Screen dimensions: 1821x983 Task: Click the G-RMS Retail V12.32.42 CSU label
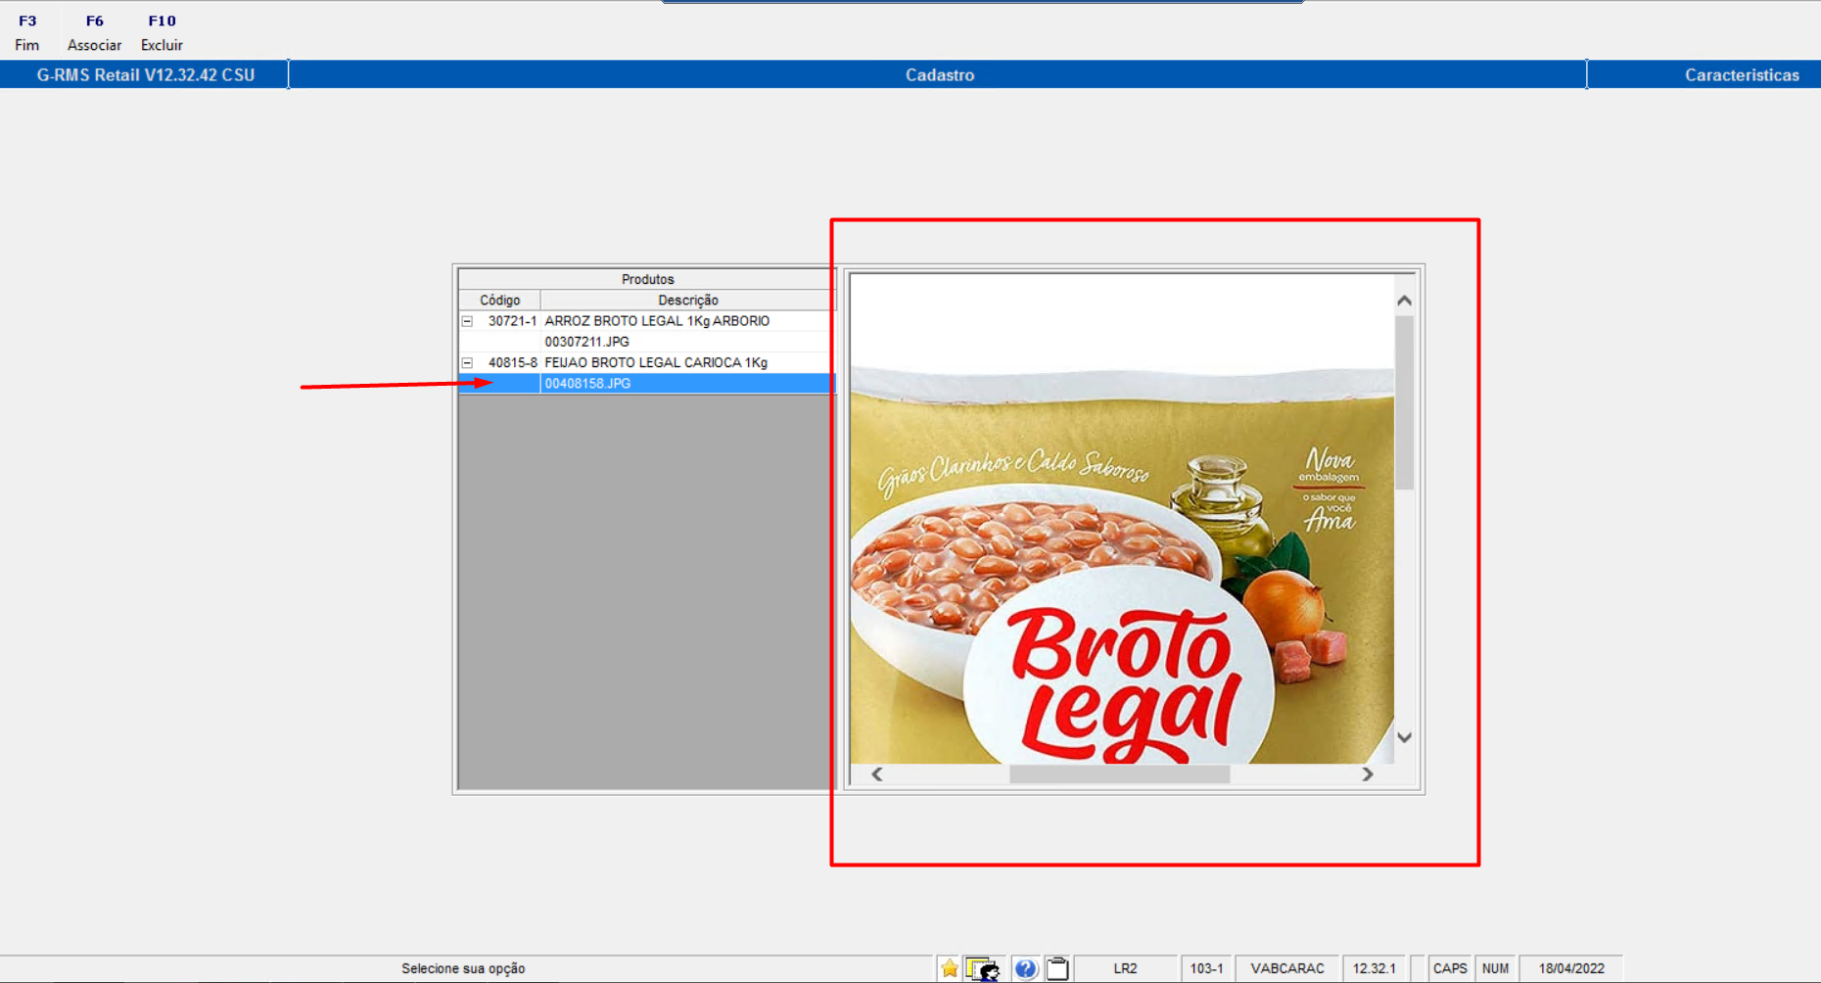(146, 75)
